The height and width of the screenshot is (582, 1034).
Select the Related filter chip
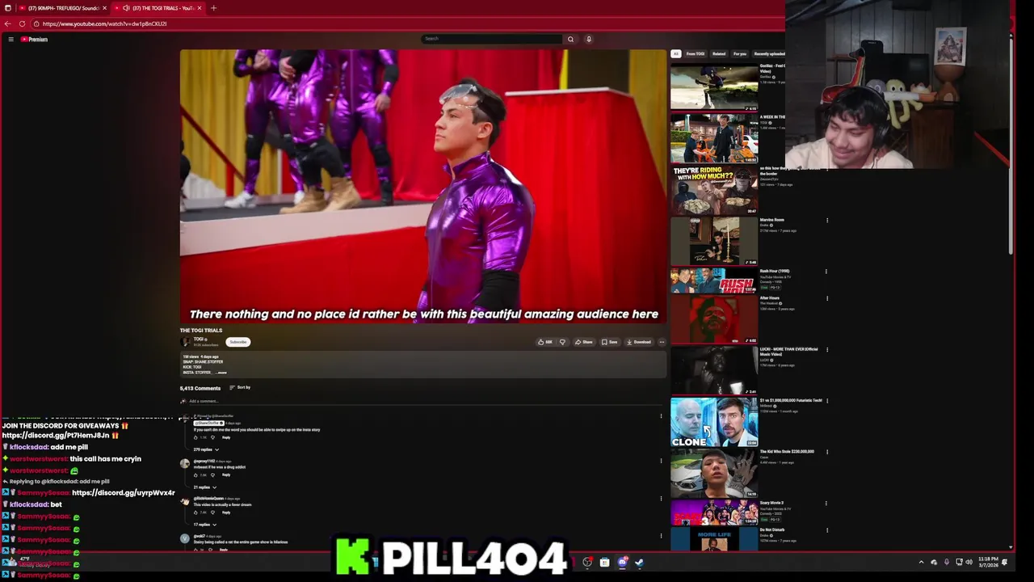[719, 53]
